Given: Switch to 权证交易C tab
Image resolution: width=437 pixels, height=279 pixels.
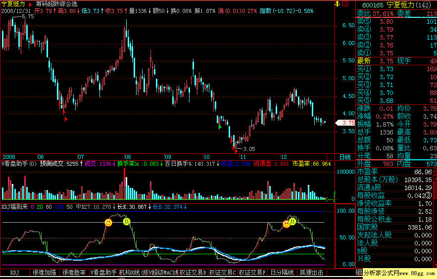Looking at the screenshot, I should pyautogui.click(x=222, y=273).
